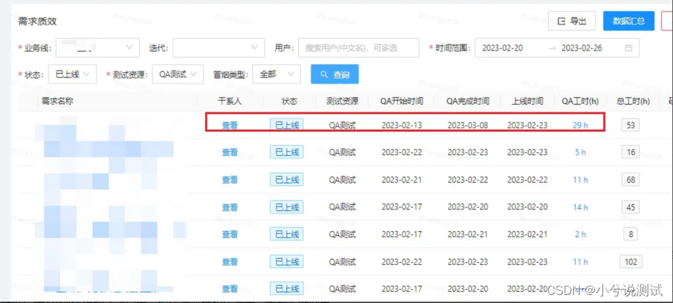Click the 总工时(h) column header
The image size is (673, 303).
[633, 101]
